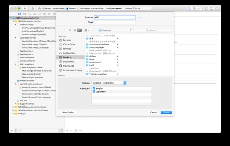The height and width of the screenshot is (146, 230).
Task: Collapse the Main.storyboard group
Action: (x=16, y=64)
